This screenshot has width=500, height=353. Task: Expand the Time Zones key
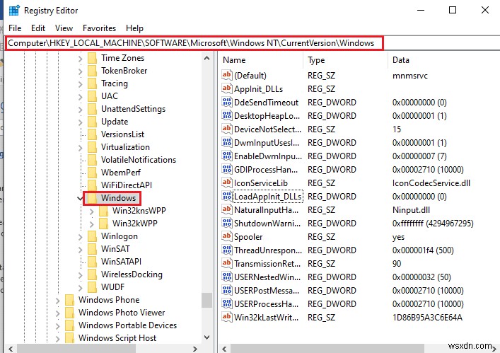[80, 58]
